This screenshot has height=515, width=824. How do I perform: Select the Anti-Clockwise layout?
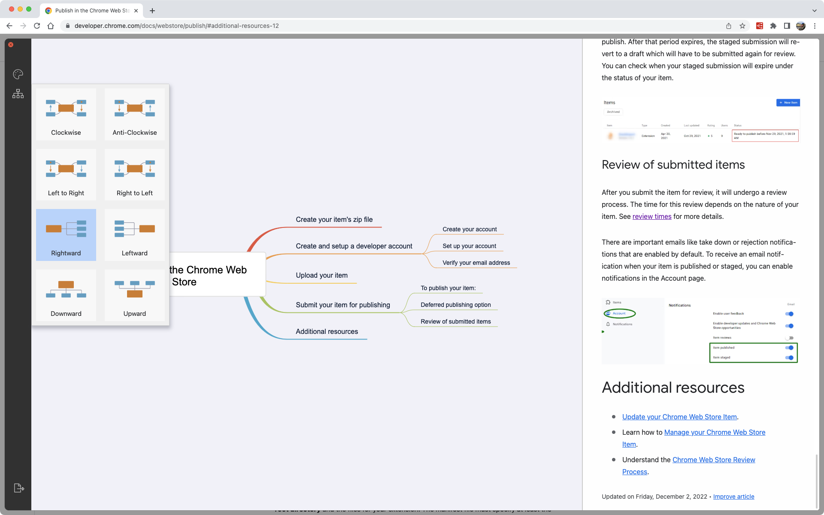pos(135,114)
